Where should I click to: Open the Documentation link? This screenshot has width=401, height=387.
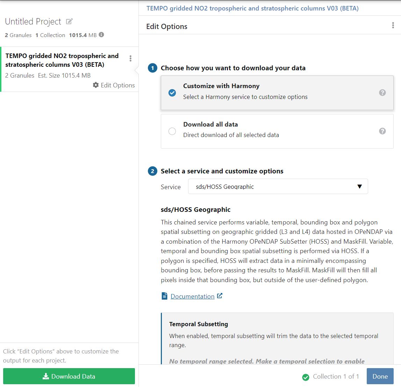pos(192,296)
